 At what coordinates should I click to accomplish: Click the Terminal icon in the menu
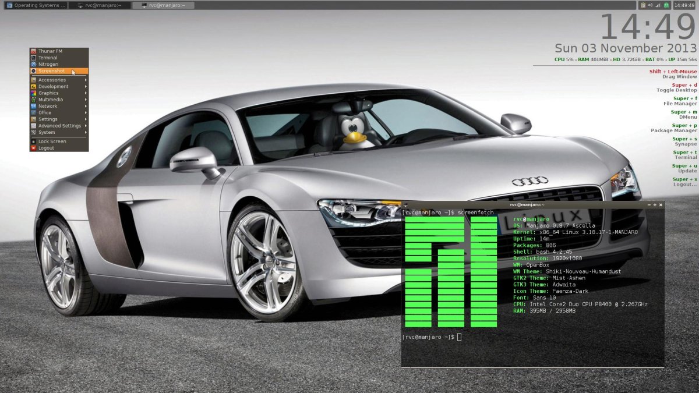(33, 58)
